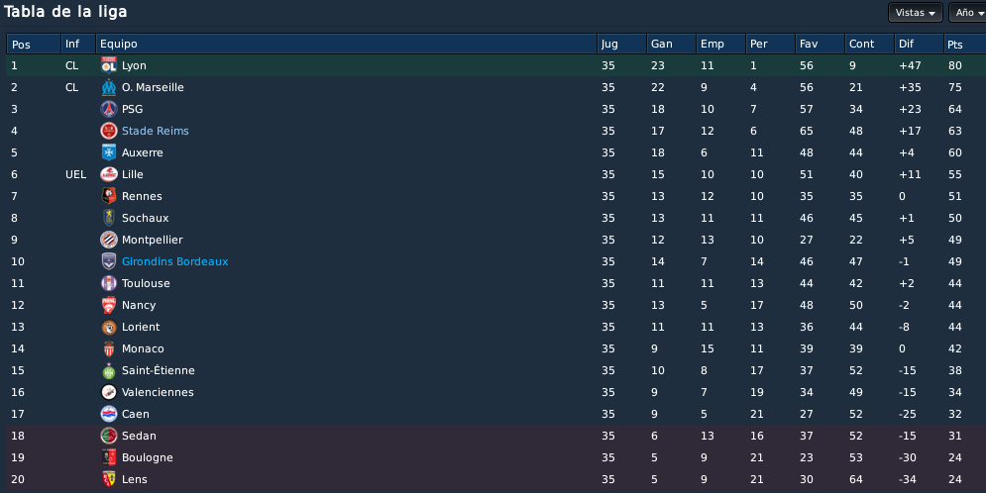The width and height of the screenshot is (986, 493).
Task: Click the Auxerre club badge
Action: click(x=109, y=152)
